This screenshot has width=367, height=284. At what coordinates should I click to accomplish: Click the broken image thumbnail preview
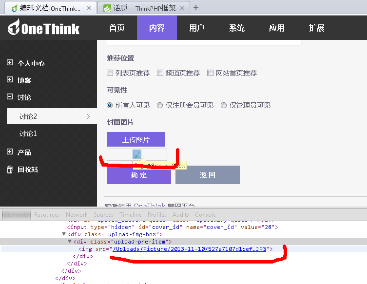tap(137, 154)
